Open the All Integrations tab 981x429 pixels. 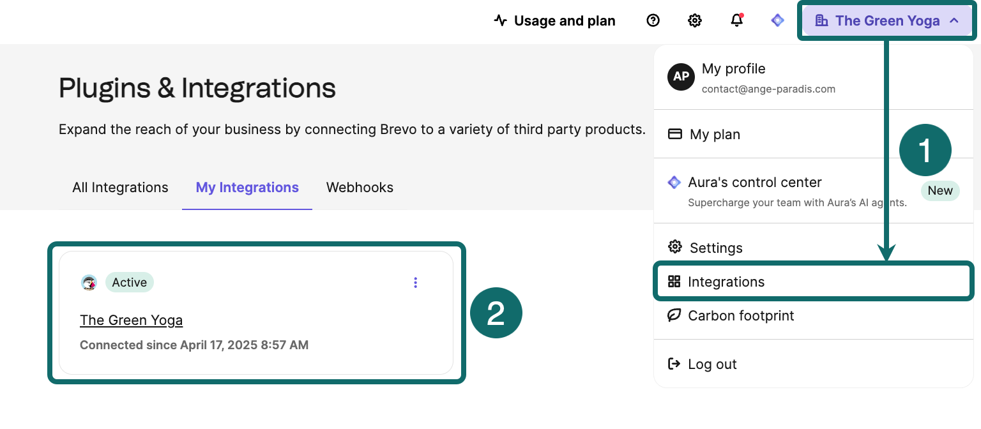(x=120, y=187)
